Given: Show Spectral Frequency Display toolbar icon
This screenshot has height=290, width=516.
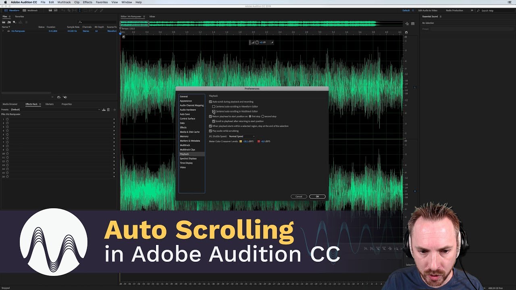Looking at the screenshot, I should [50, 10].
